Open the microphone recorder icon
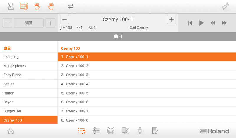This screenshot has width=236, height=138. [140, 131]
